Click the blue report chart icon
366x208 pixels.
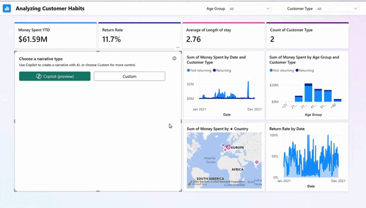[x=7, y=9]
